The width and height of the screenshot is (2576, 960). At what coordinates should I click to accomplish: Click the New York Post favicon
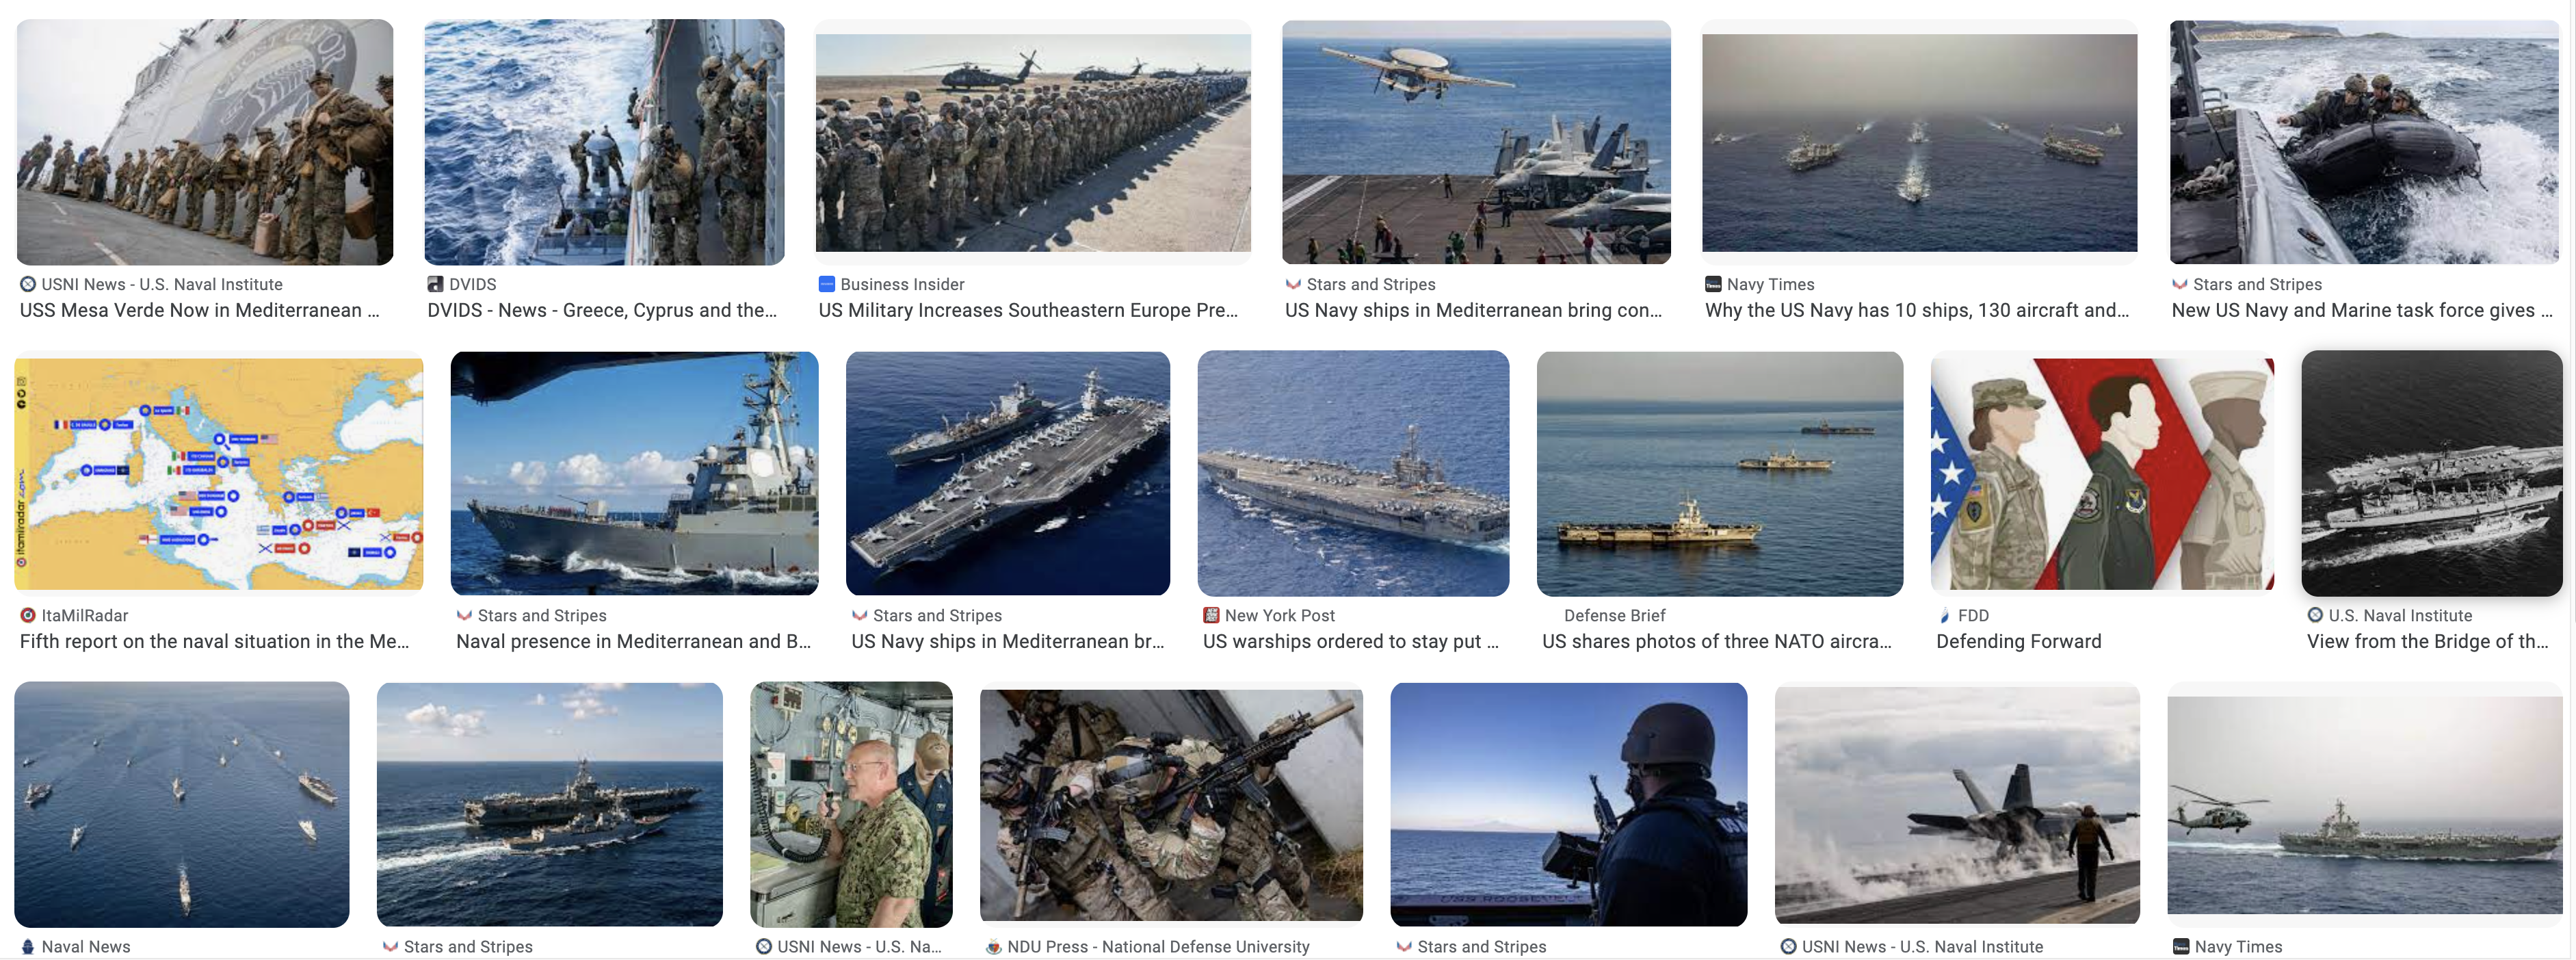(x=1211, y=615)
